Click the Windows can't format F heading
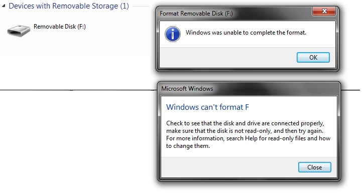The height and width of the screenshot is (195, 363). coord(207,107)
